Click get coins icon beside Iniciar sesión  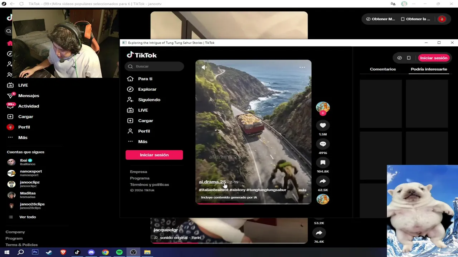click(x=399, y=58)
